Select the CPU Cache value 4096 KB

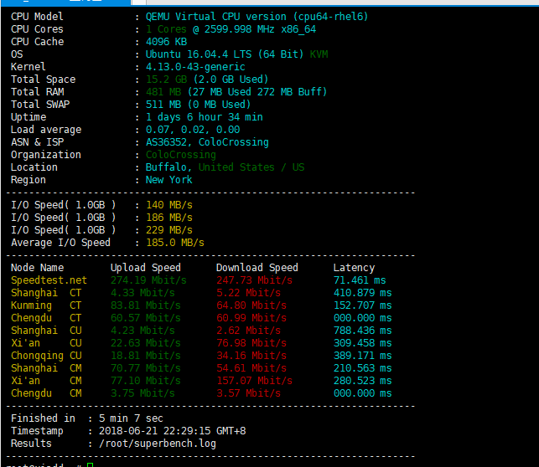(x=166, y=42)
